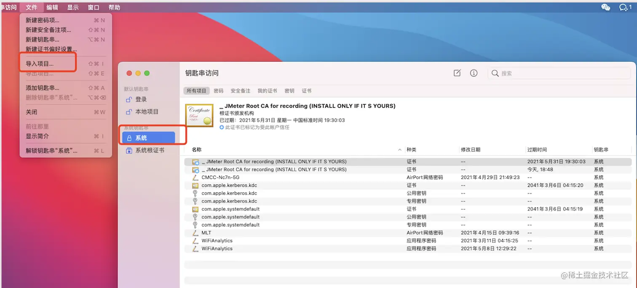Sort by 钥匙串 column header
The image size is (637, 288).
point(601,150)
